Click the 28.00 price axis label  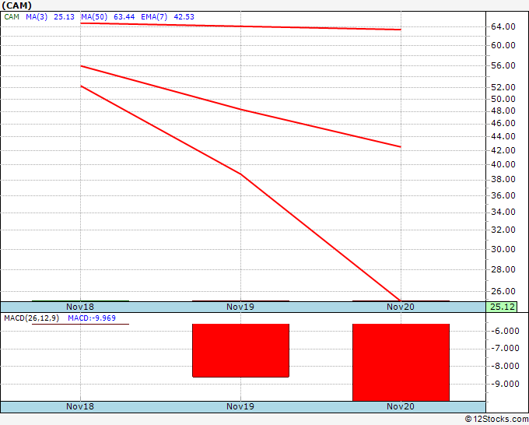click(503, 269)
